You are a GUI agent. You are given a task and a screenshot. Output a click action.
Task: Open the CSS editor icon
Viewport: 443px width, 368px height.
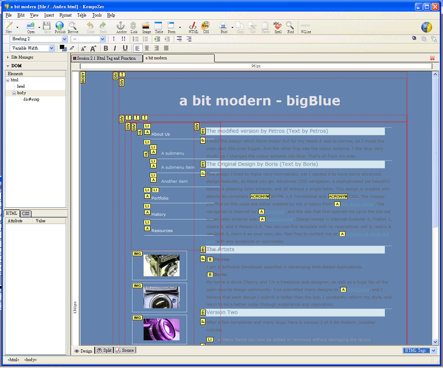[x=206, y=27]
